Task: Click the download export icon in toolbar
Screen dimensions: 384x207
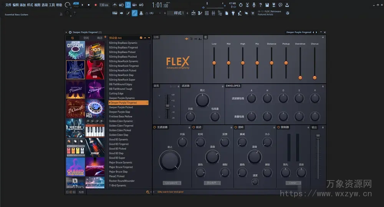Action: pyautogui.click(x=287, y=5)
